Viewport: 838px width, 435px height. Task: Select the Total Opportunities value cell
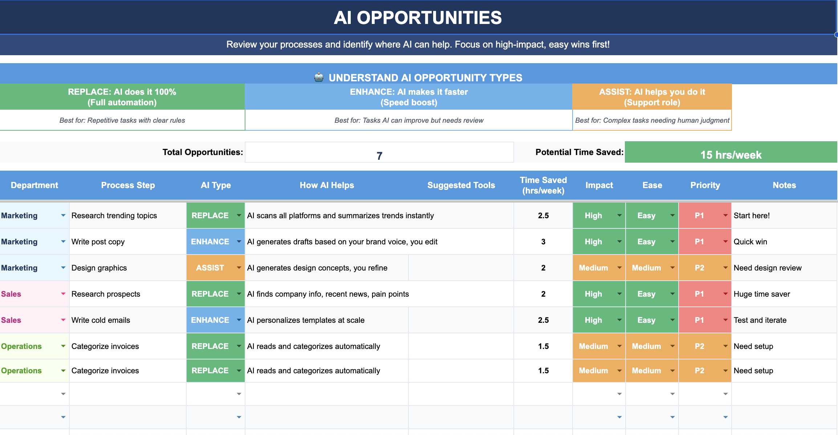tap(379, 153)
